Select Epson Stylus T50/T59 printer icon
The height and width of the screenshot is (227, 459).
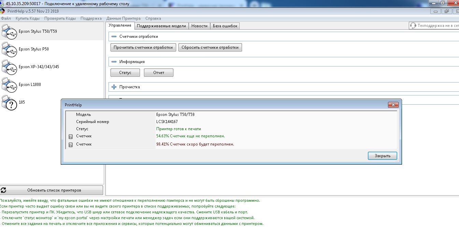pyautogui.click(x=9, y=31)
